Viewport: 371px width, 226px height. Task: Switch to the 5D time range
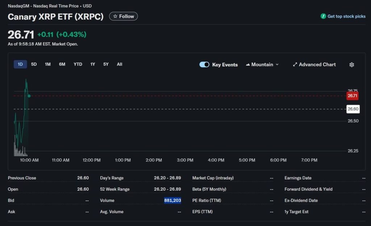coord(34,64)
